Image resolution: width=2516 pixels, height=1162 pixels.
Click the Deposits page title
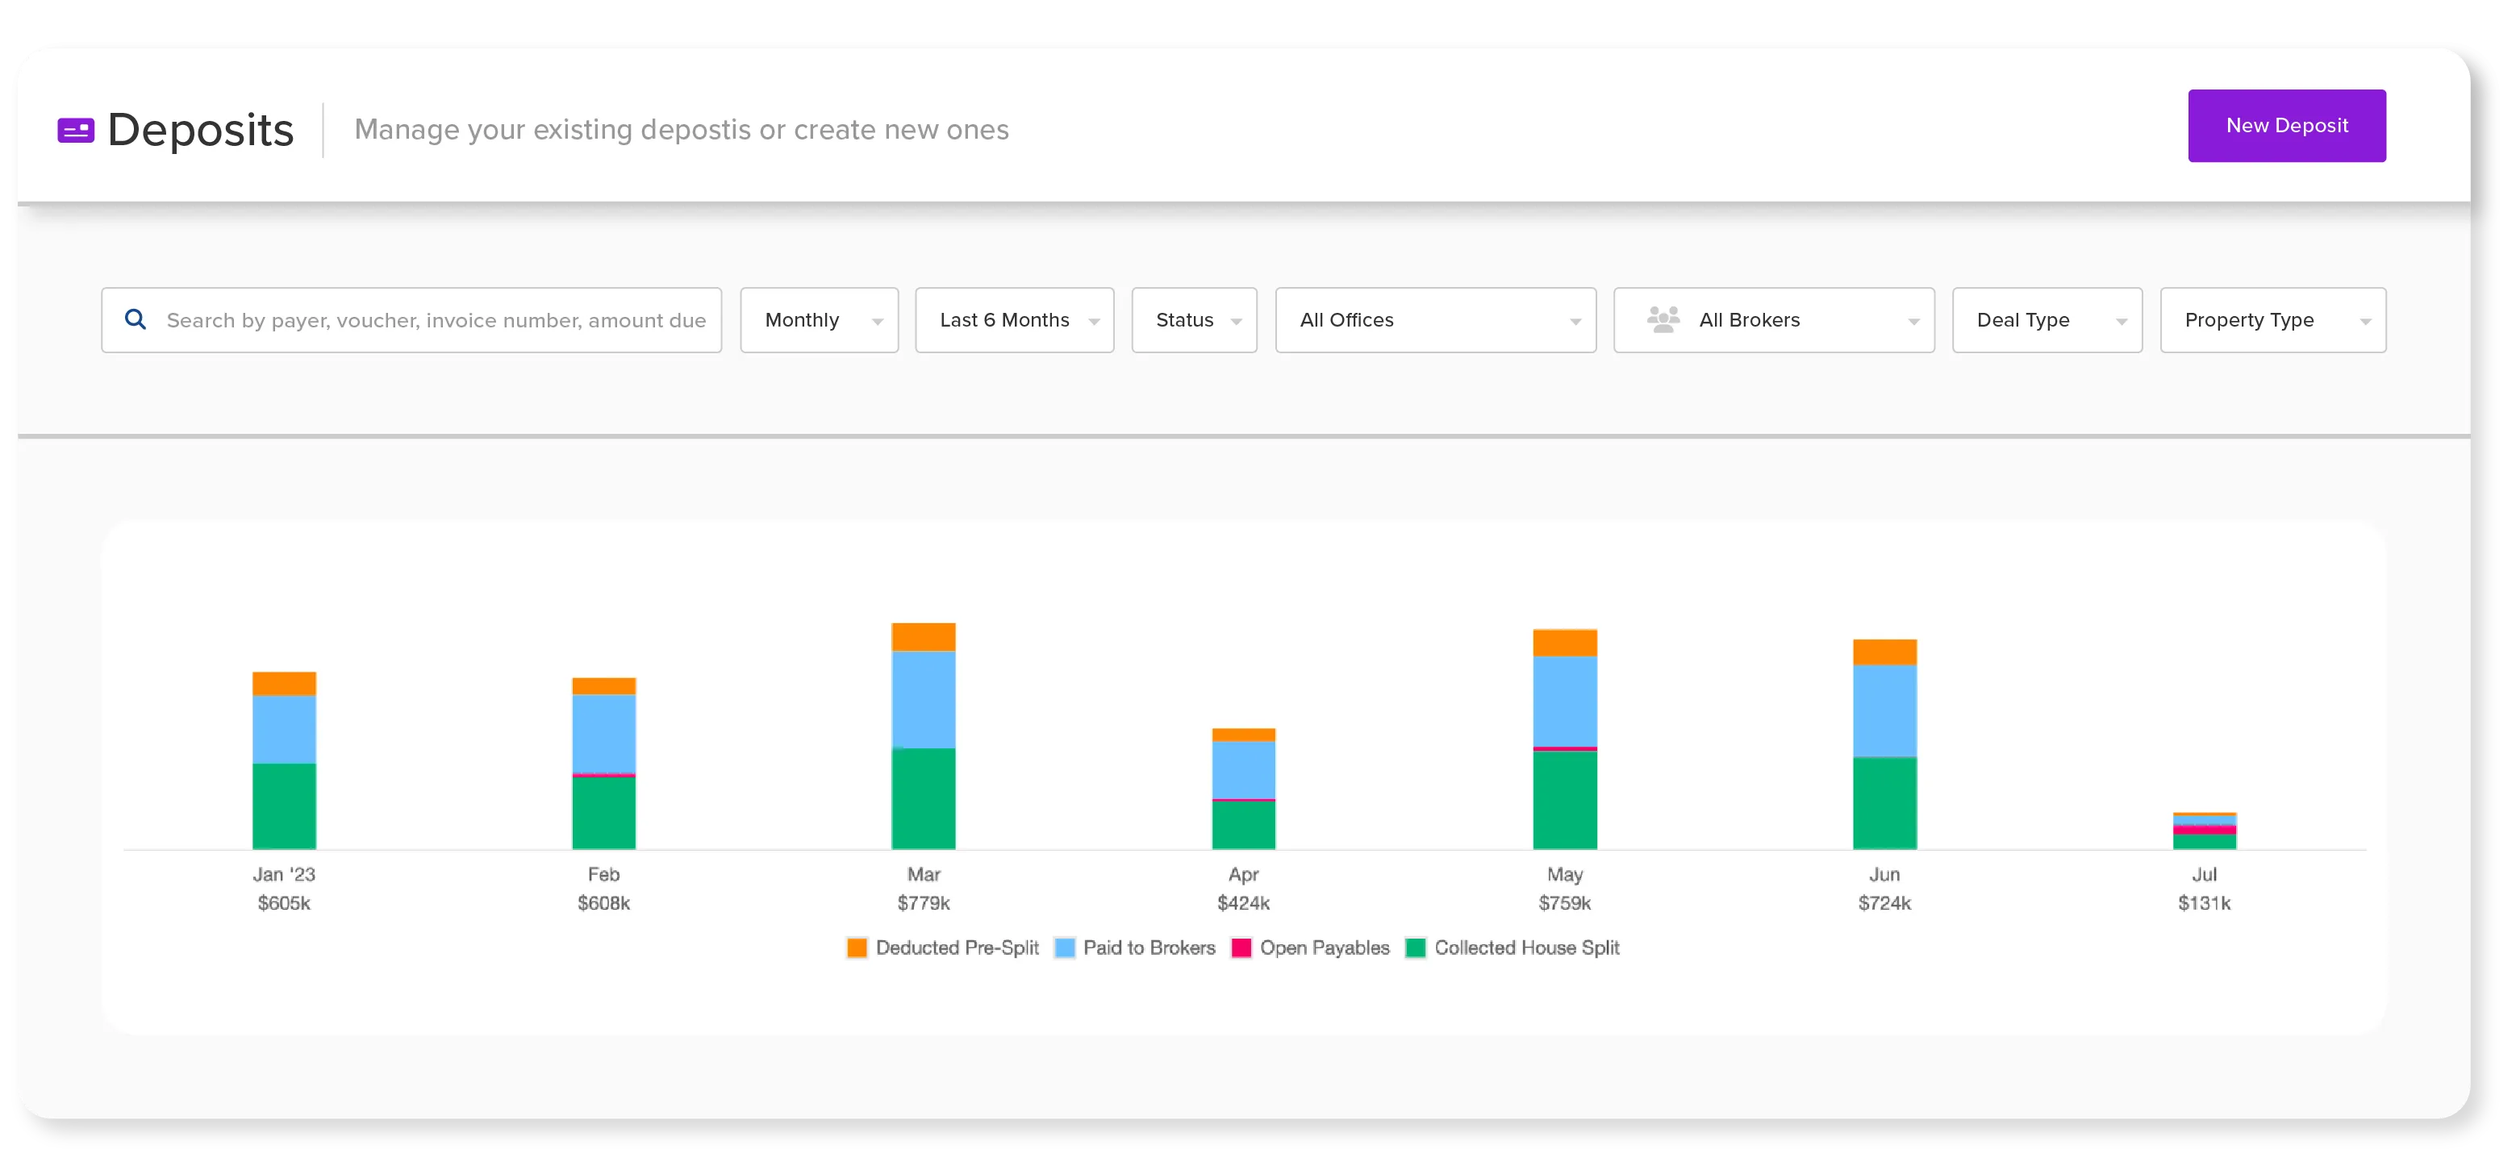(x=200, y=130)
